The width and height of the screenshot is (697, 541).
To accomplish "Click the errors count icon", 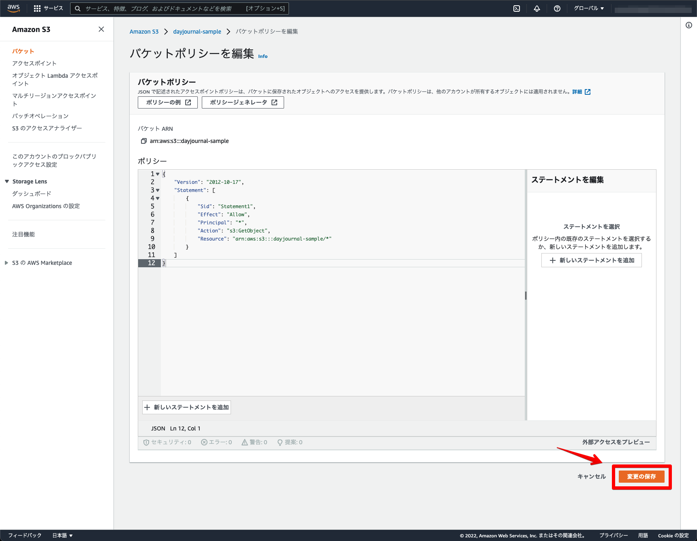I will [x=204, y=442].
